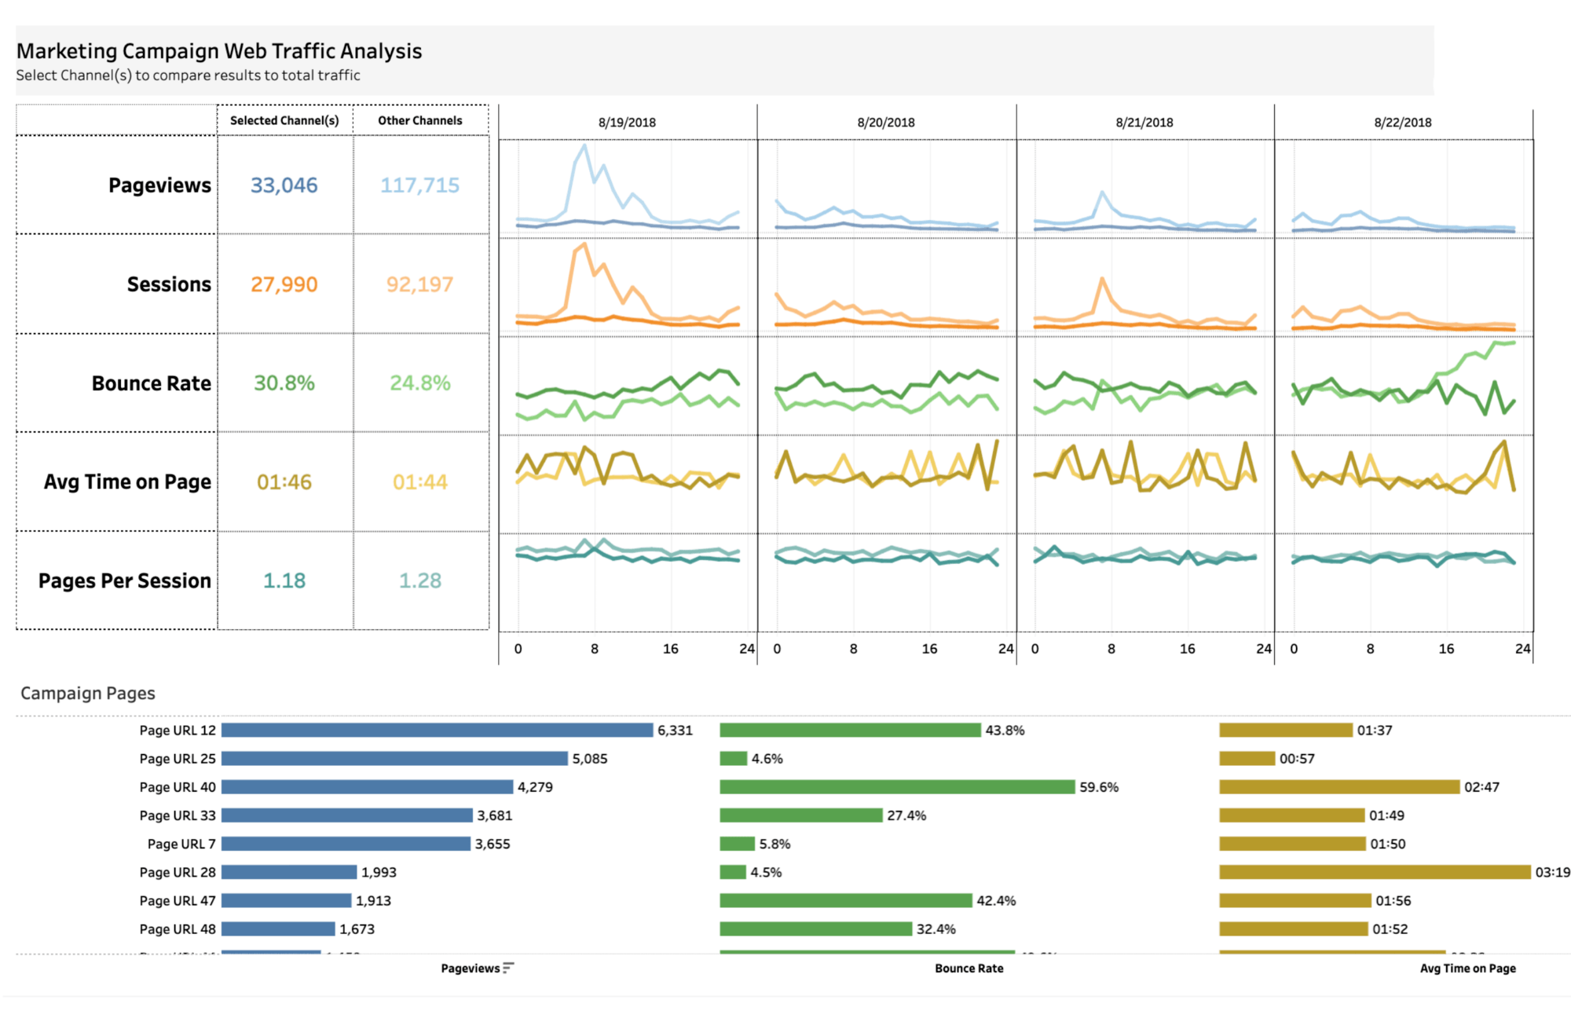Click the Selected Channel(s) column header
This screenshot has width=1571, height=1011.
tap(284, 120)
